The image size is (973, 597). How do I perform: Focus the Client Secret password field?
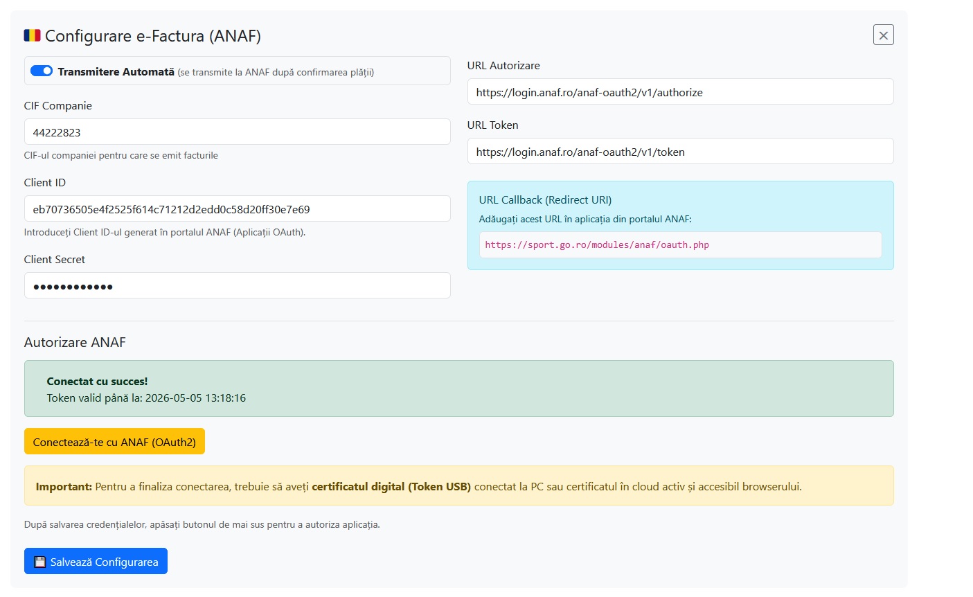point(237,285)
